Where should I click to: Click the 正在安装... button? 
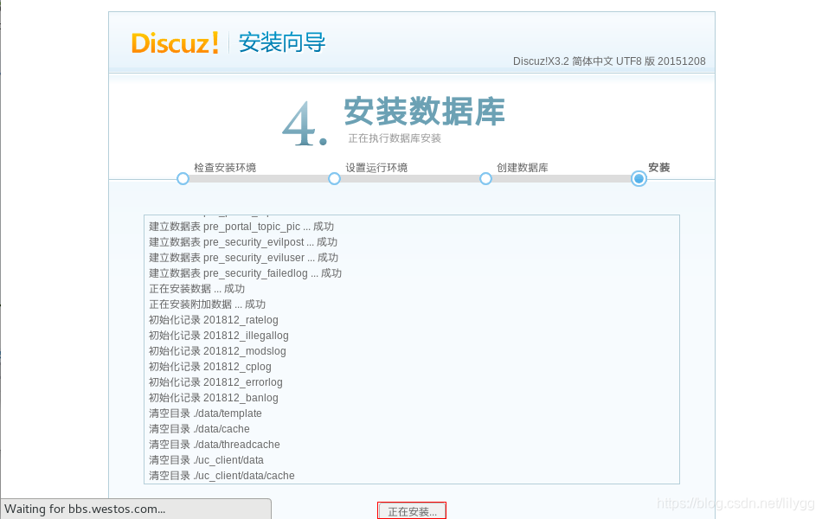point(412,511)
